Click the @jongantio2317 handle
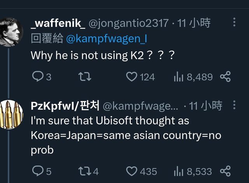Viewport: 249px width, 183px height. click(x=129, y=23)
